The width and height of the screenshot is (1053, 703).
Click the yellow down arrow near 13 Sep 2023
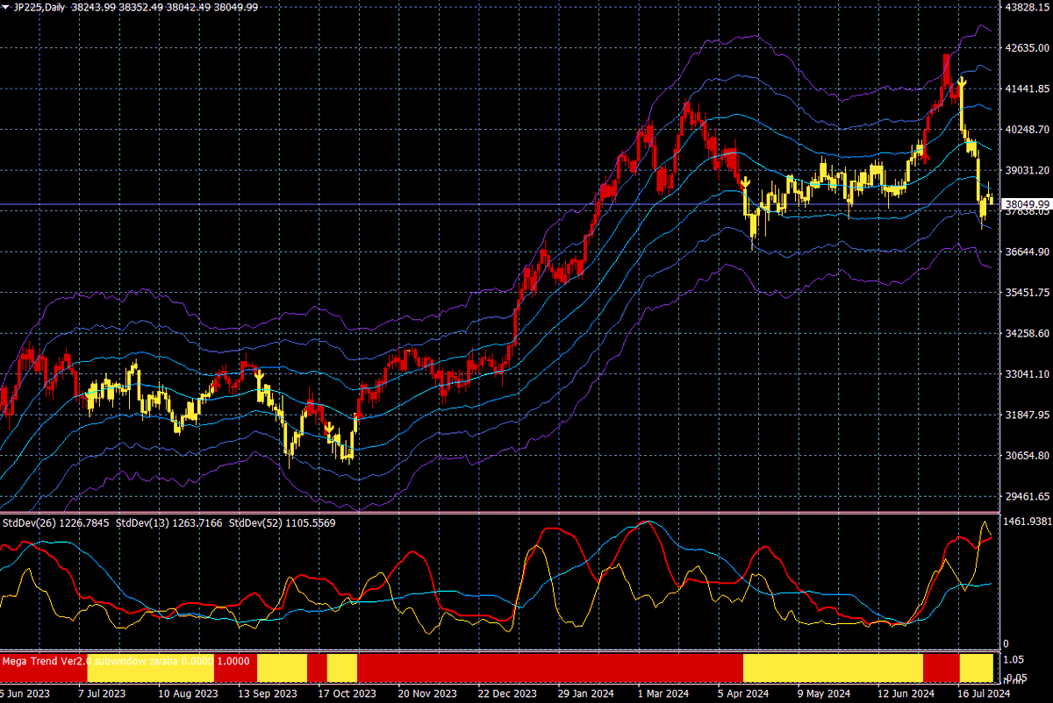(260, 375)
